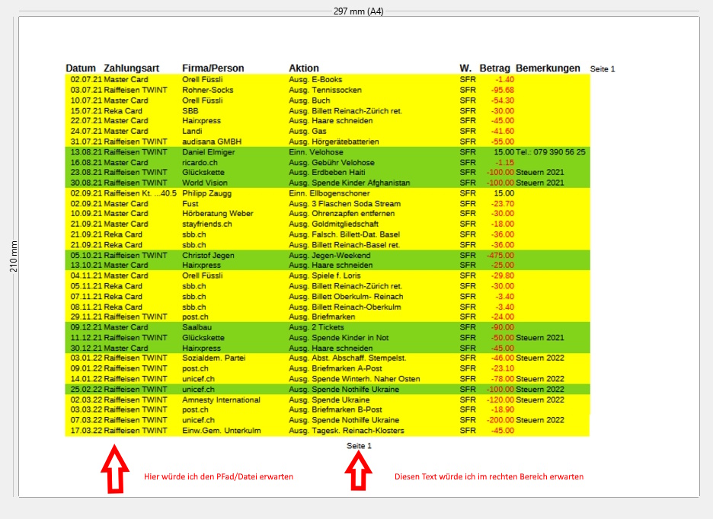
Task: Select 'Ausg. Gebühr Velohose' cell
Action: click(331, 163)
